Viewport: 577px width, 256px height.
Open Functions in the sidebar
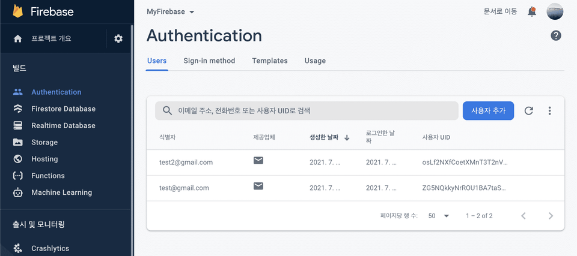[x=48, y=176]
